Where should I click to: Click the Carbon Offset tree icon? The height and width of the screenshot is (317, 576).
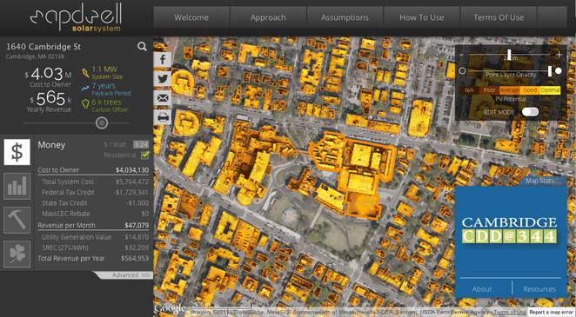pyautogui.click(x=85, y=104)
